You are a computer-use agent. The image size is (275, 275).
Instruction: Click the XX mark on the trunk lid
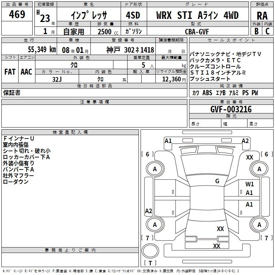coord(220,229)
